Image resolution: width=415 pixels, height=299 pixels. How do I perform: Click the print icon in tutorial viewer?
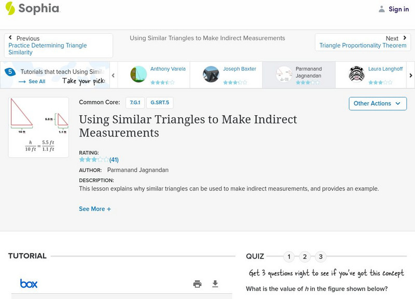pyautogui.click(x=197, y=283)
